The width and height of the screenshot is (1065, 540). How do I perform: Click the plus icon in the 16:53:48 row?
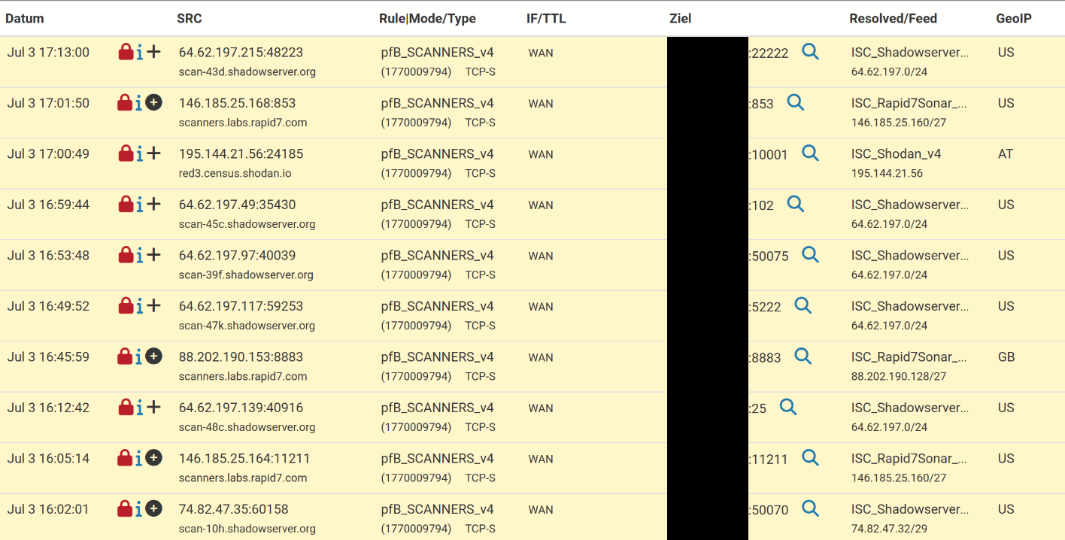point(153,255)
